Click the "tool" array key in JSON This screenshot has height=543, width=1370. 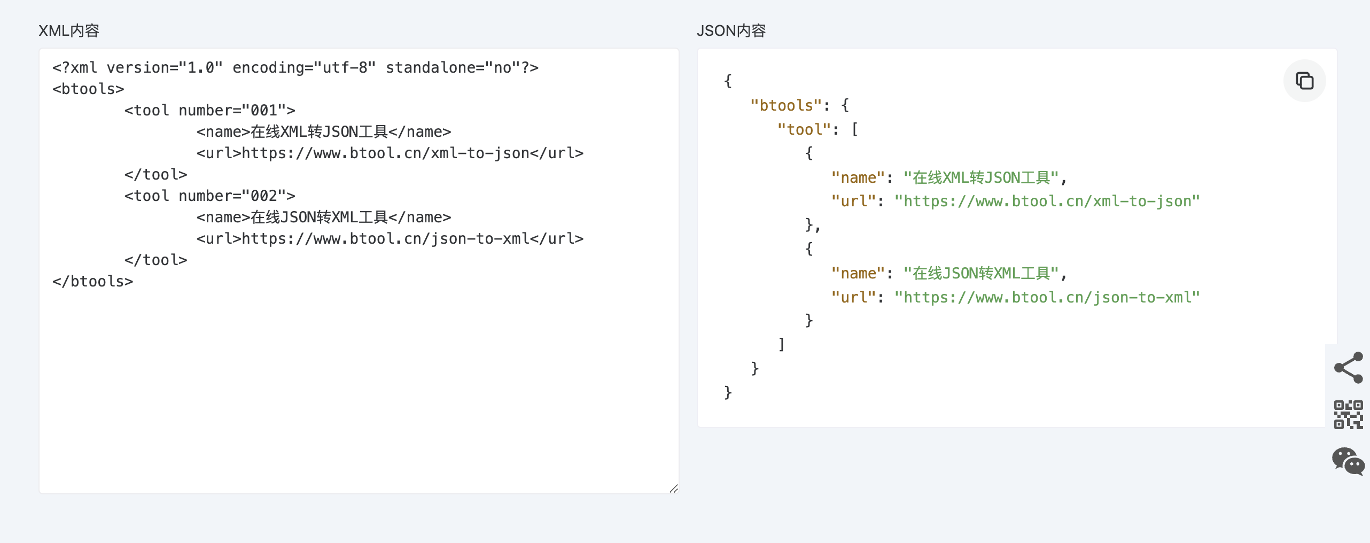[x=804, y=129]
